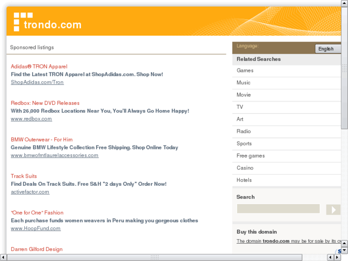Visit the ShopAdidas.com/Tron link
Viewport: 348px width, 261px height.
[37, 82]
